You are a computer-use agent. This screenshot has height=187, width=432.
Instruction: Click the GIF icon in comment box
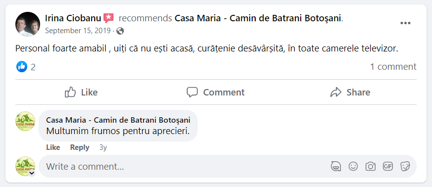coord(387,166)
